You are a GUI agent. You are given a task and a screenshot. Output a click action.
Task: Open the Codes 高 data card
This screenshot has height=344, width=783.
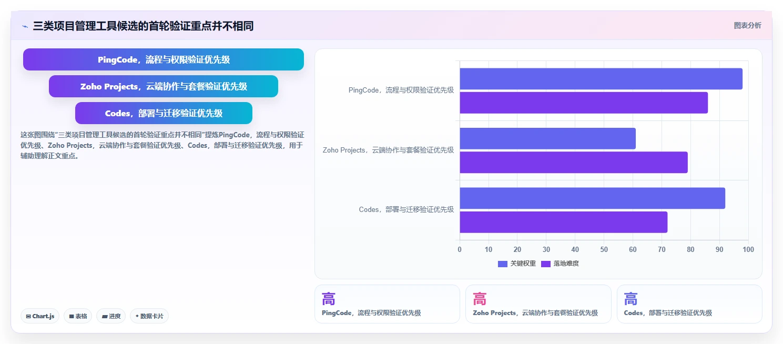(689, 304)
